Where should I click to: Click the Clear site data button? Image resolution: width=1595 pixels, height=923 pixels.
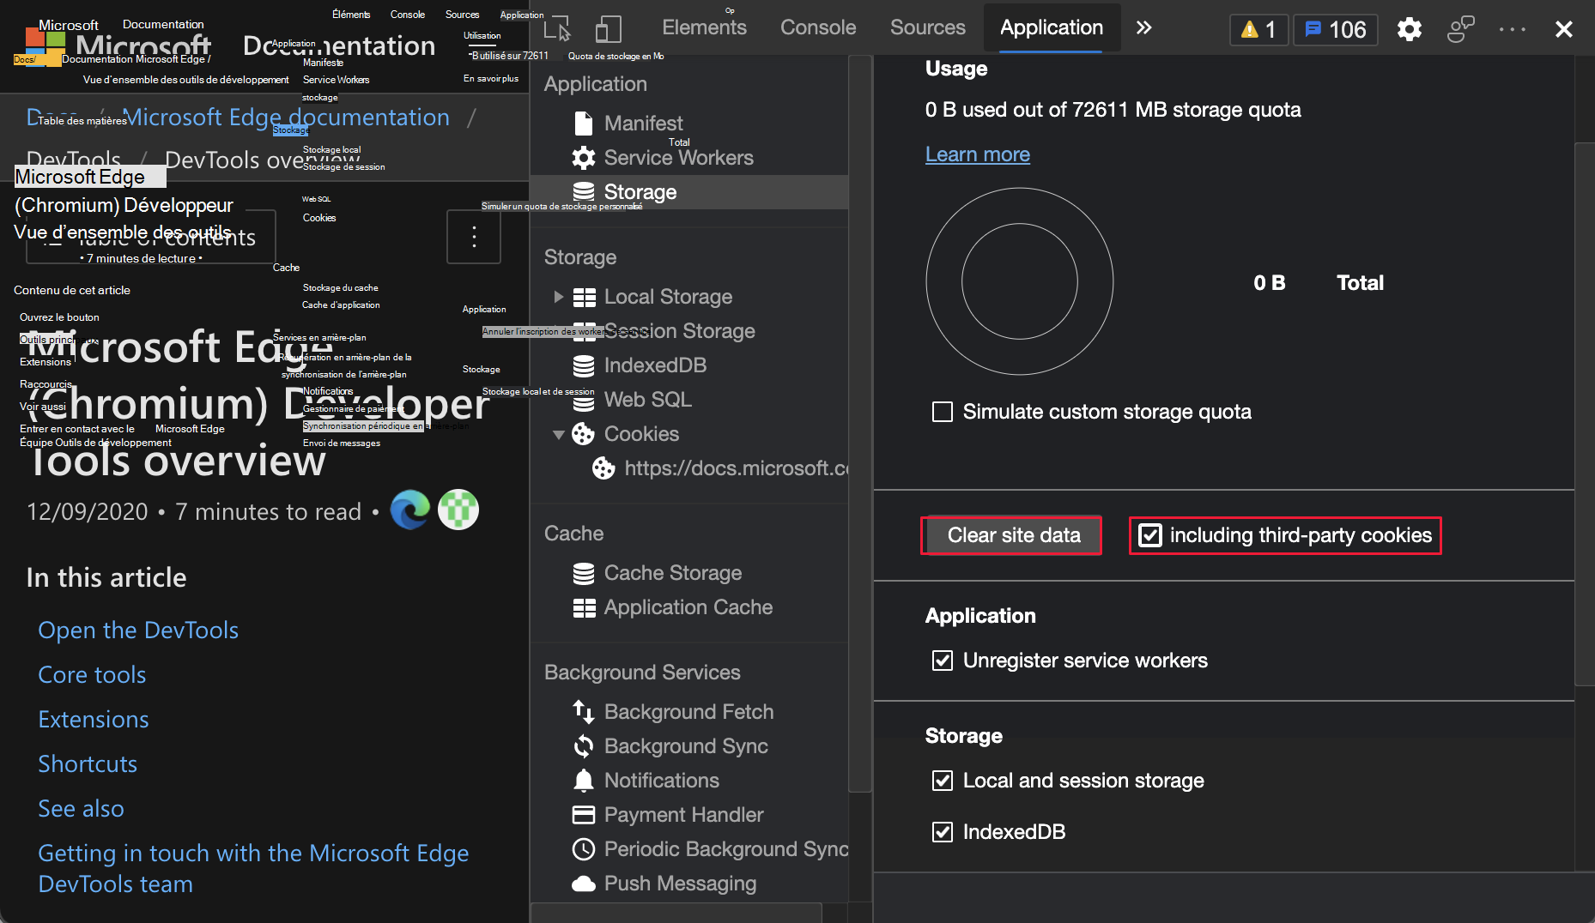click(1014, 535)
